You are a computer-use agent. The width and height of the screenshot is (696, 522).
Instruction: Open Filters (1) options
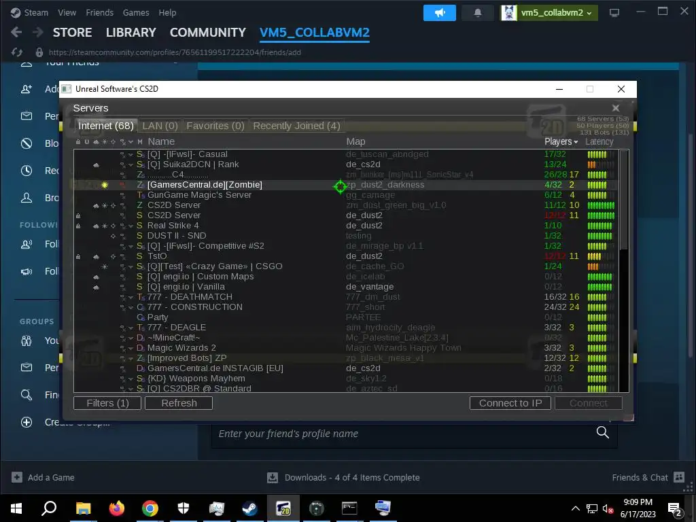[107, 403]
